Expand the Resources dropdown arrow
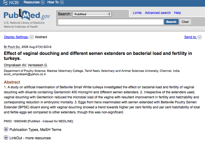The image size is (205, 144). 43,2
